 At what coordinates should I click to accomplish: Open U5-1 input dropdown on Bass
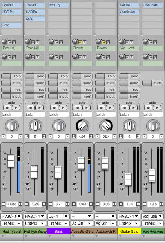click(58, 216)
